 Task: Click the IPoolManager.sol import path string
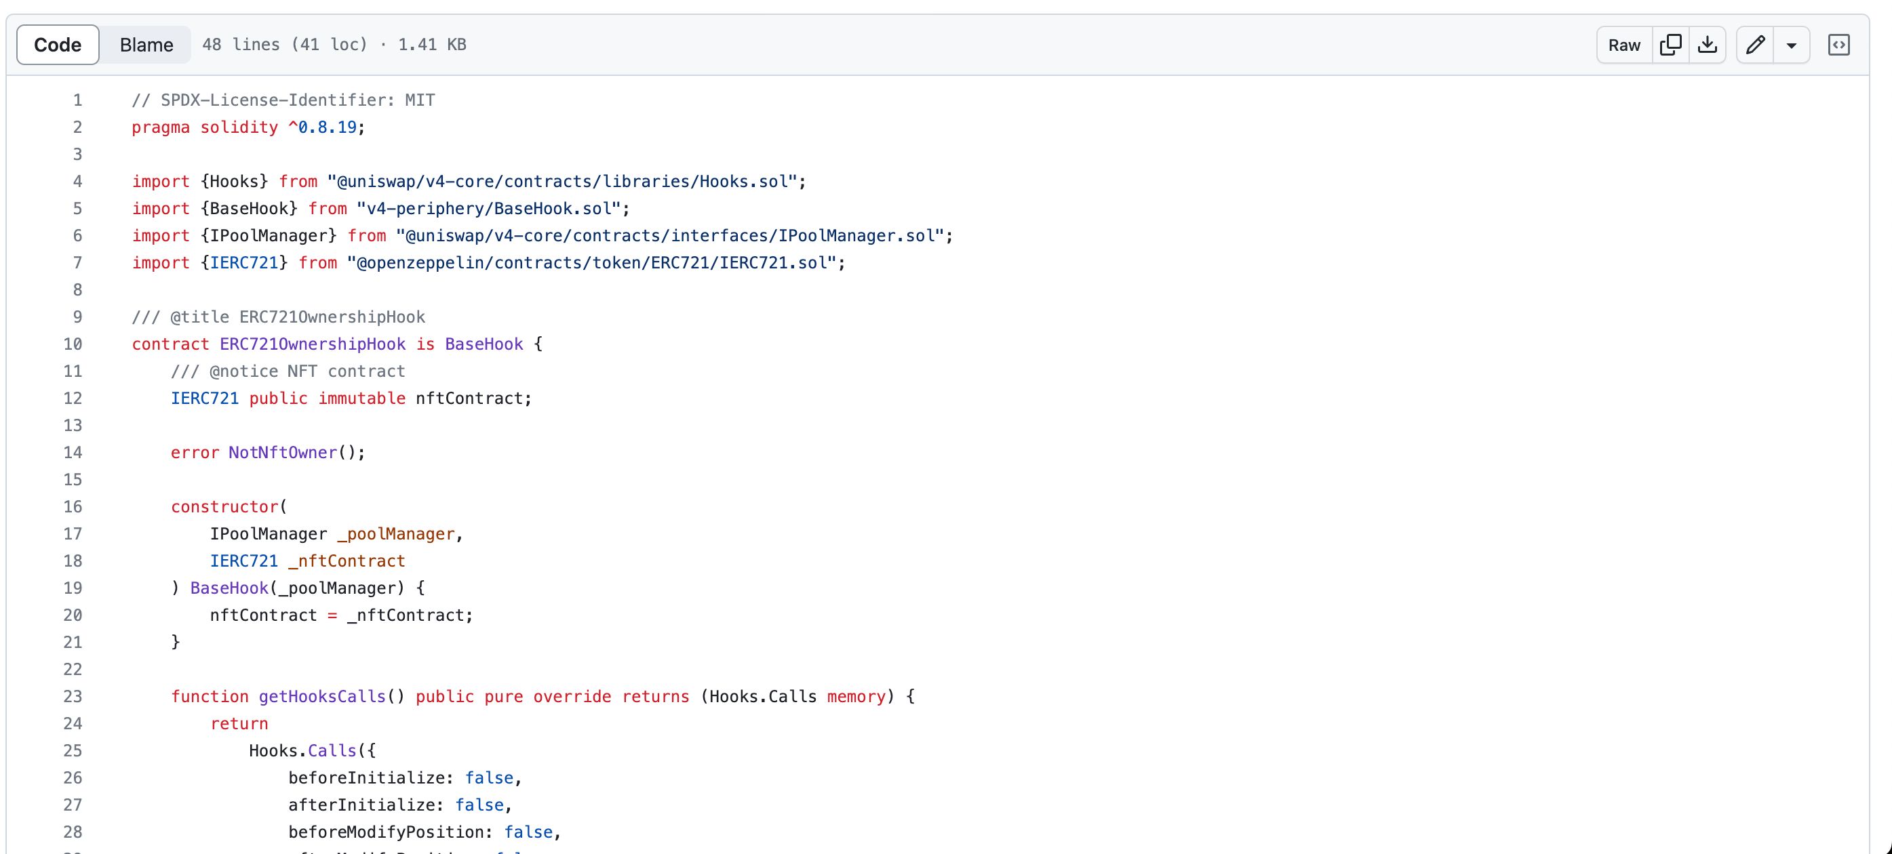click(670, 236)
